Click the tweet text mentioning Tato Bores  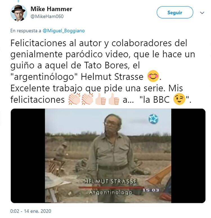103,71
